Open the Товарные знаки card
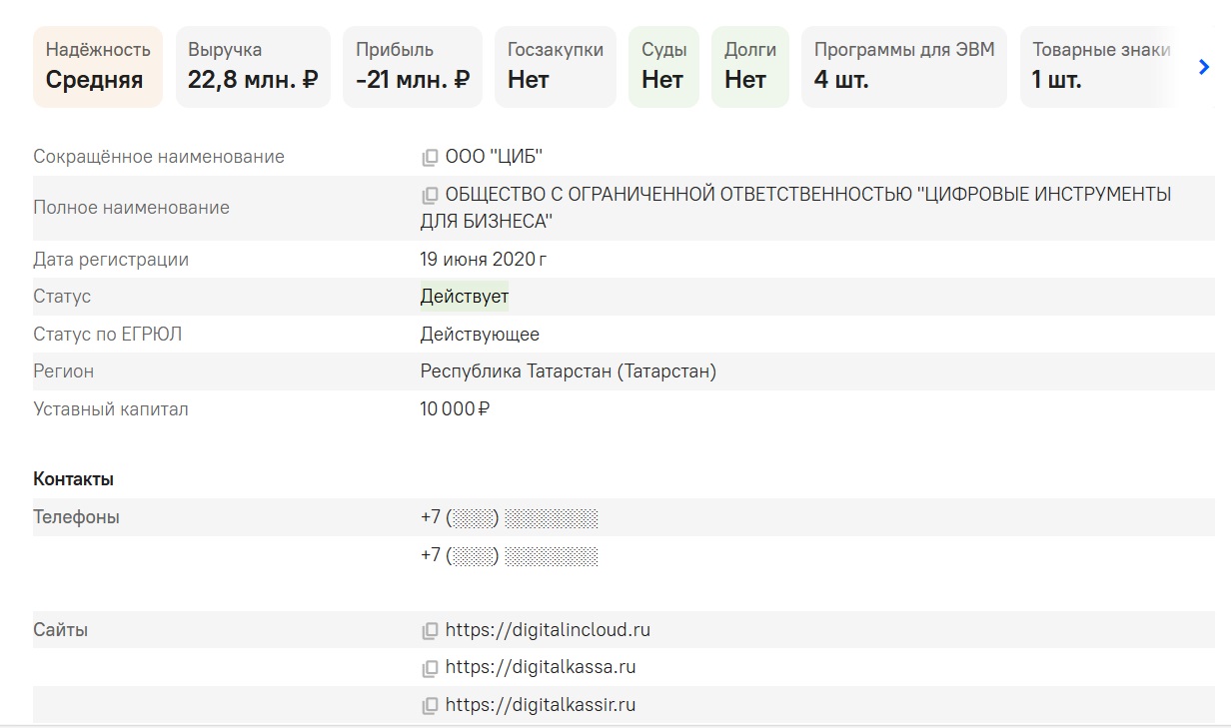 1099,66
